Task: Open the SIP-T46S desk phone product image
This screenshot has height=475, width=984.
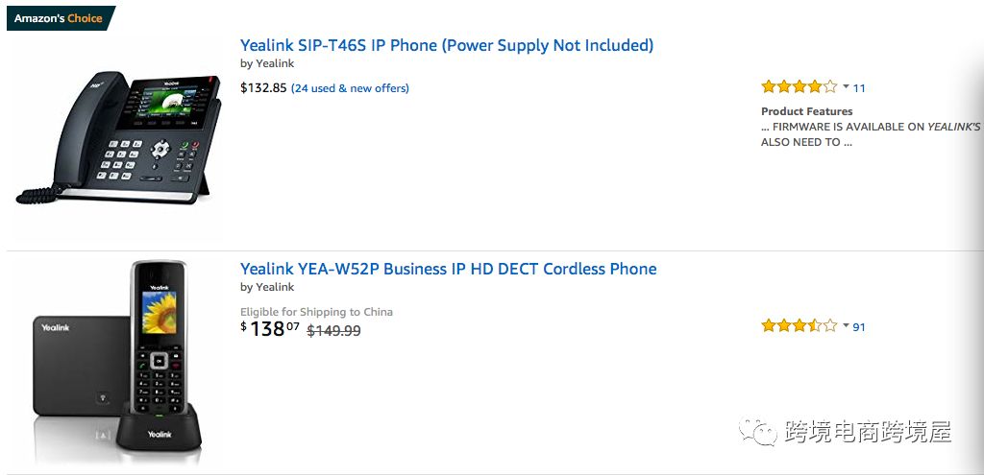Action: click(x=118, y=138)
